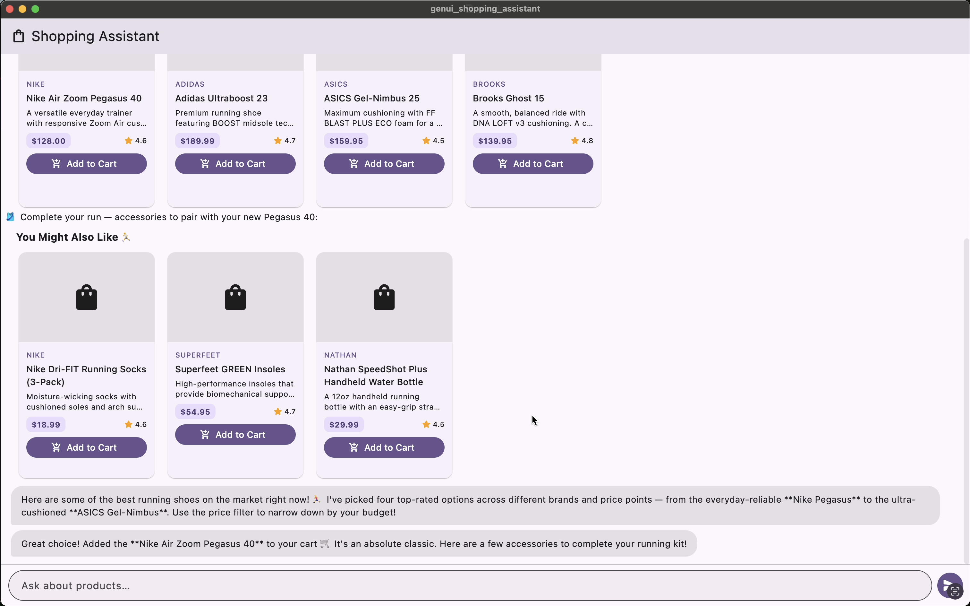Click the 'A 12oz handheld running bottle' description
Image resolution: width=970 pixels, height=606 pixels.
[x=382, y=402]
